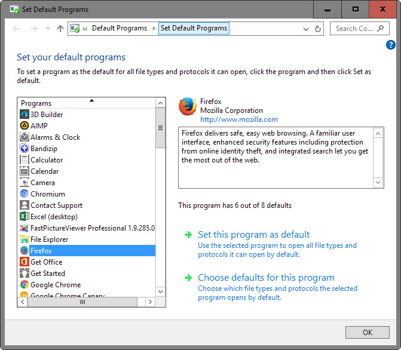Click the Camera icon in the list
The image size is (401, 350).
[x=25, y=182]
